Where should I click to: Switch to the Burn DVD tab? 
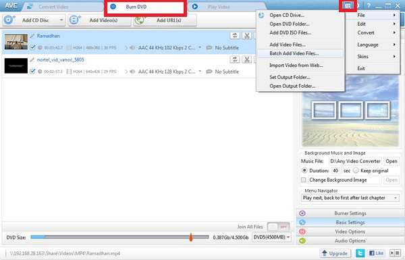145,7
